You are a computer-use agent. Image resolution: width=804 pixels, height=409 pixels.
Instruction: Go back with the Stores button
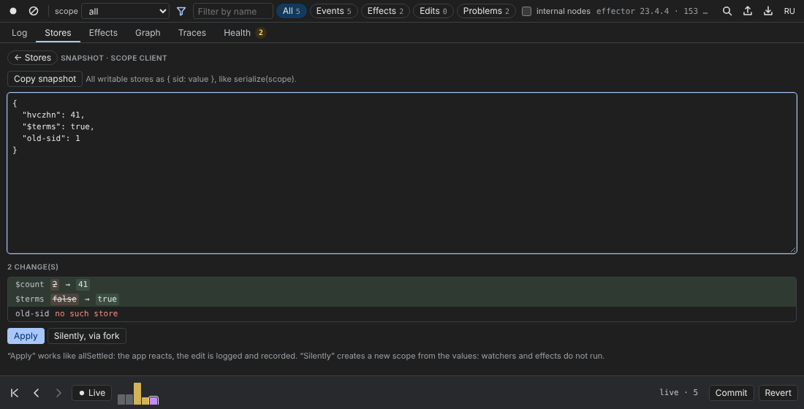coord(32,58)
